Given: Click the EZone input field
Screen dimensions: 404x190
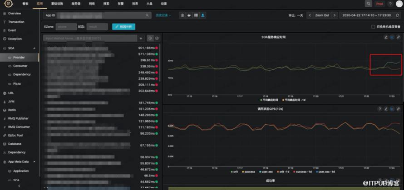Looking at the screenshot, I should click(x=66, y=26).
